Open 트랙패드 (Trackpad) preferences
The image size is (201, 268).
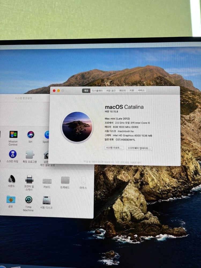[65, 180]
